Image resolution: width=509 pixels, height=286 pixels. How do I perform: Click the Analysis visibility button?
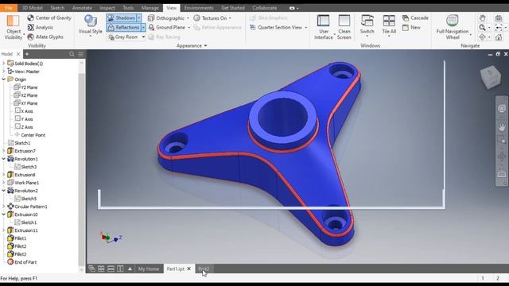[x=41, y=28]
